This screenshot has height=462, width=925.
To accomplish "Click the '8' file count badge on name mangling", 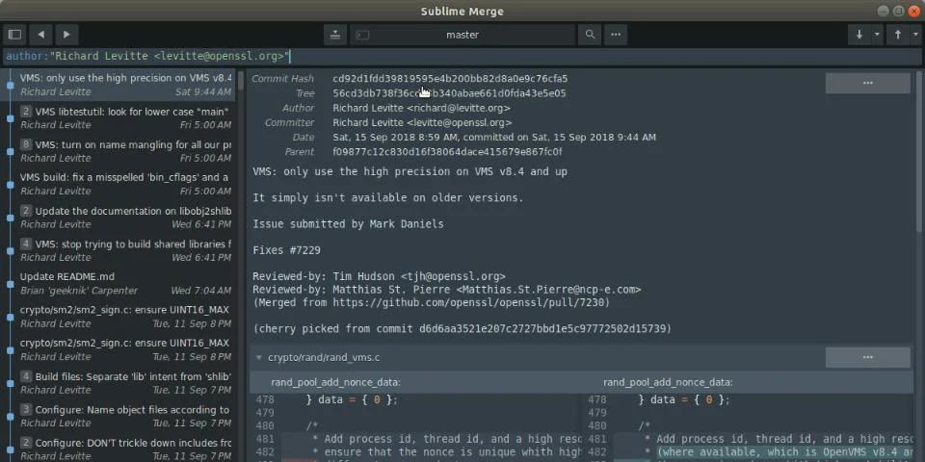I will [26, 144].
